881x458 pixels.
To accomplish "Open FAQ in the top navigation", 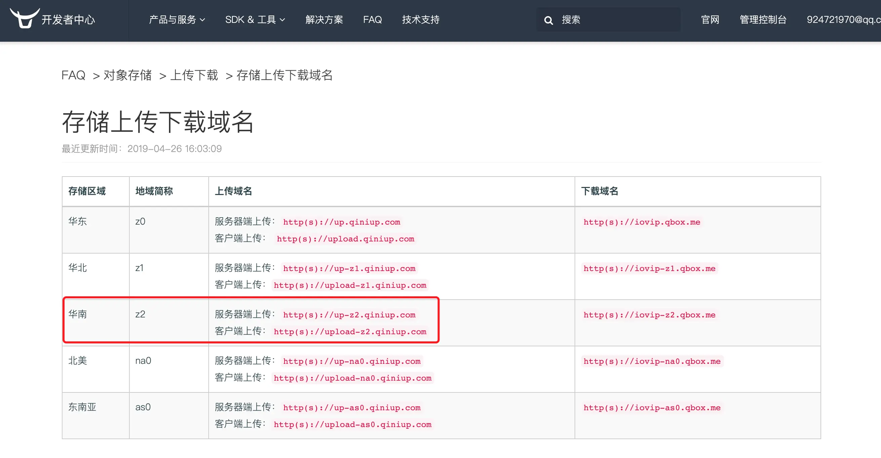I will [x=372, y=20].
